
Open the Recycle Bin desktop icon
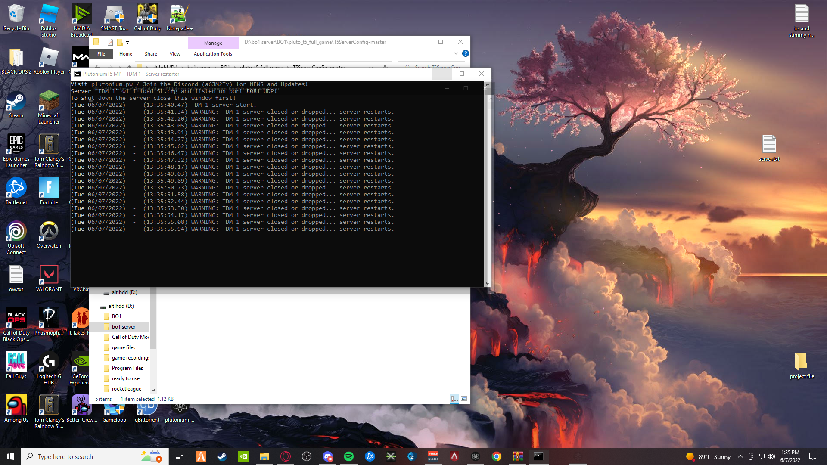pos(16,18)
